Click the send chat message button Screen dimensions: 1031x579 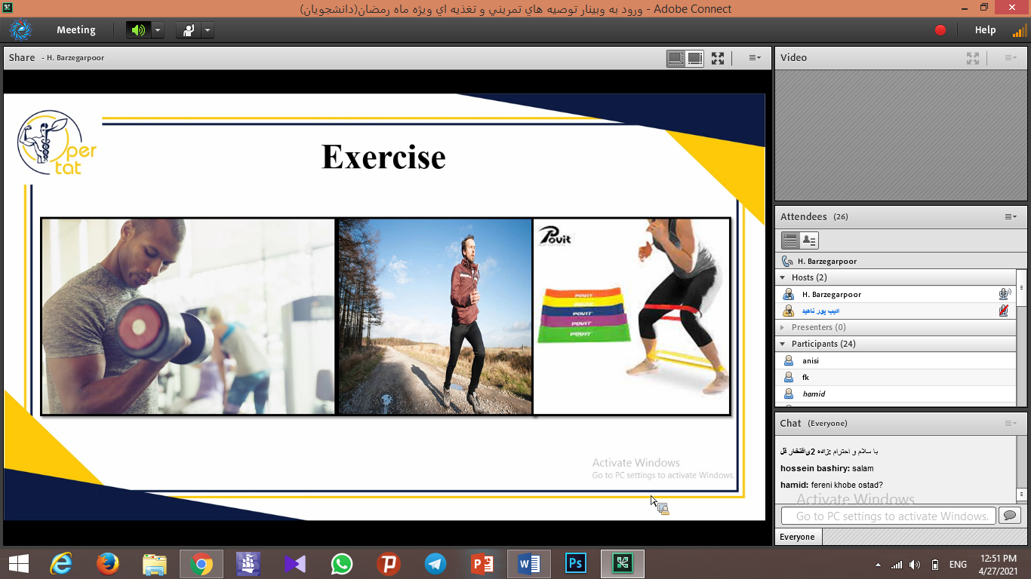click(1008, 516)
